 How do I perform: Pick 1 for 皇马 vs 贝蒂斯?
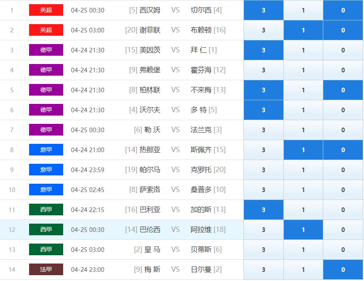pos(303,250)
